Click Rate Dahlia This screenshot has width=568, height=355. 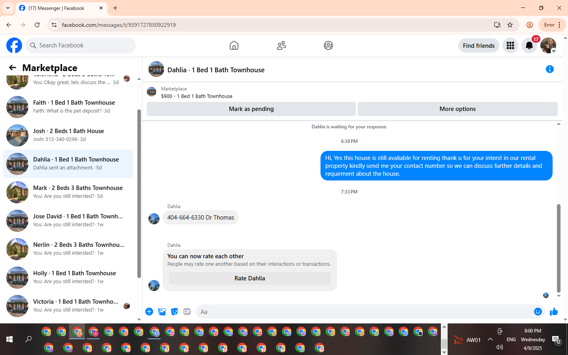click(250, 278)
